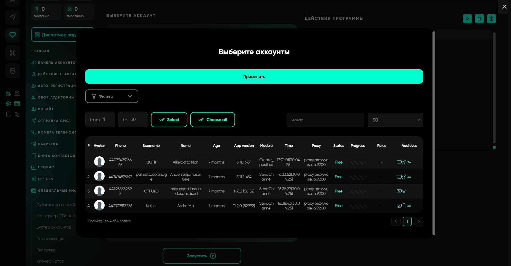Select the account row with username KajLei
The height and width of the screenshot is (266, 511).
point(151,206)
